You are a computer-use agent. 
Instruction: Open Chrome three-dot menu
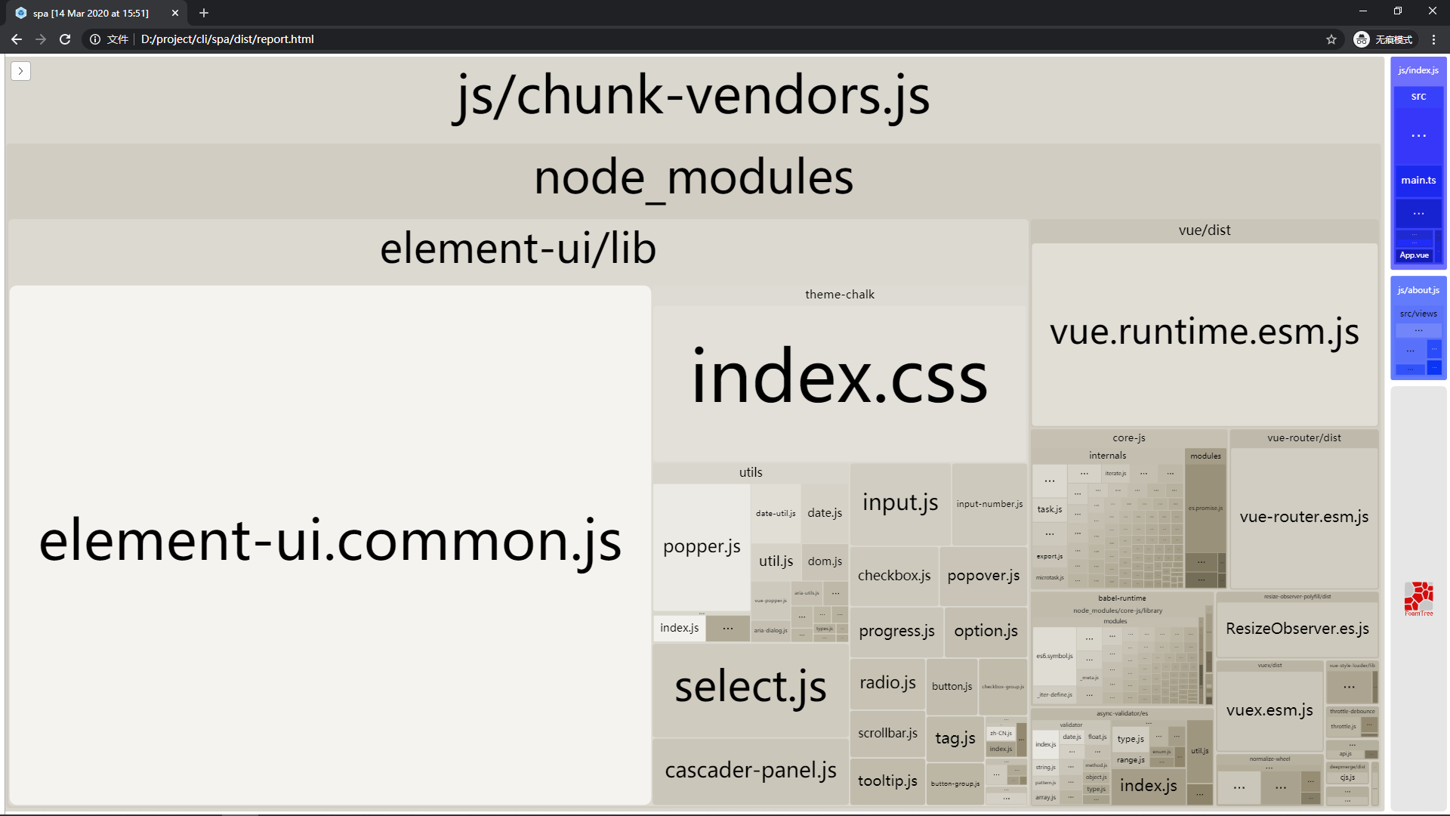pos(1433,39)
